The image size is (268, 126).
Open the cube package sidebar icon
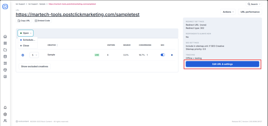[x=5, y=70]
